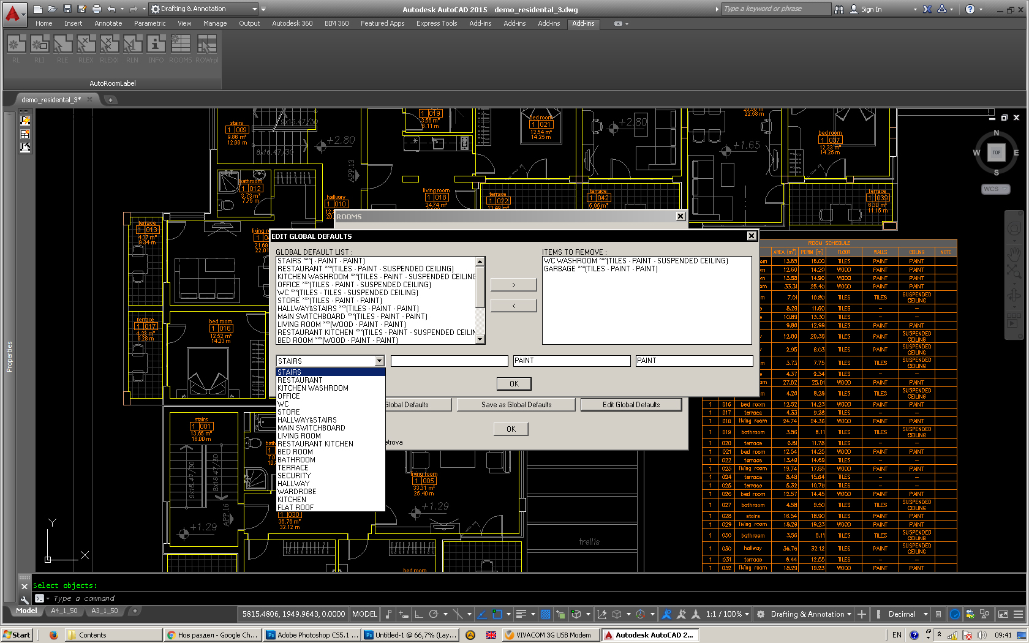Open the INFO tool in AutoRoomLabel panel
Image resolution: width=1029 pixels, height=643 pixels.
(x=156, y=45)
